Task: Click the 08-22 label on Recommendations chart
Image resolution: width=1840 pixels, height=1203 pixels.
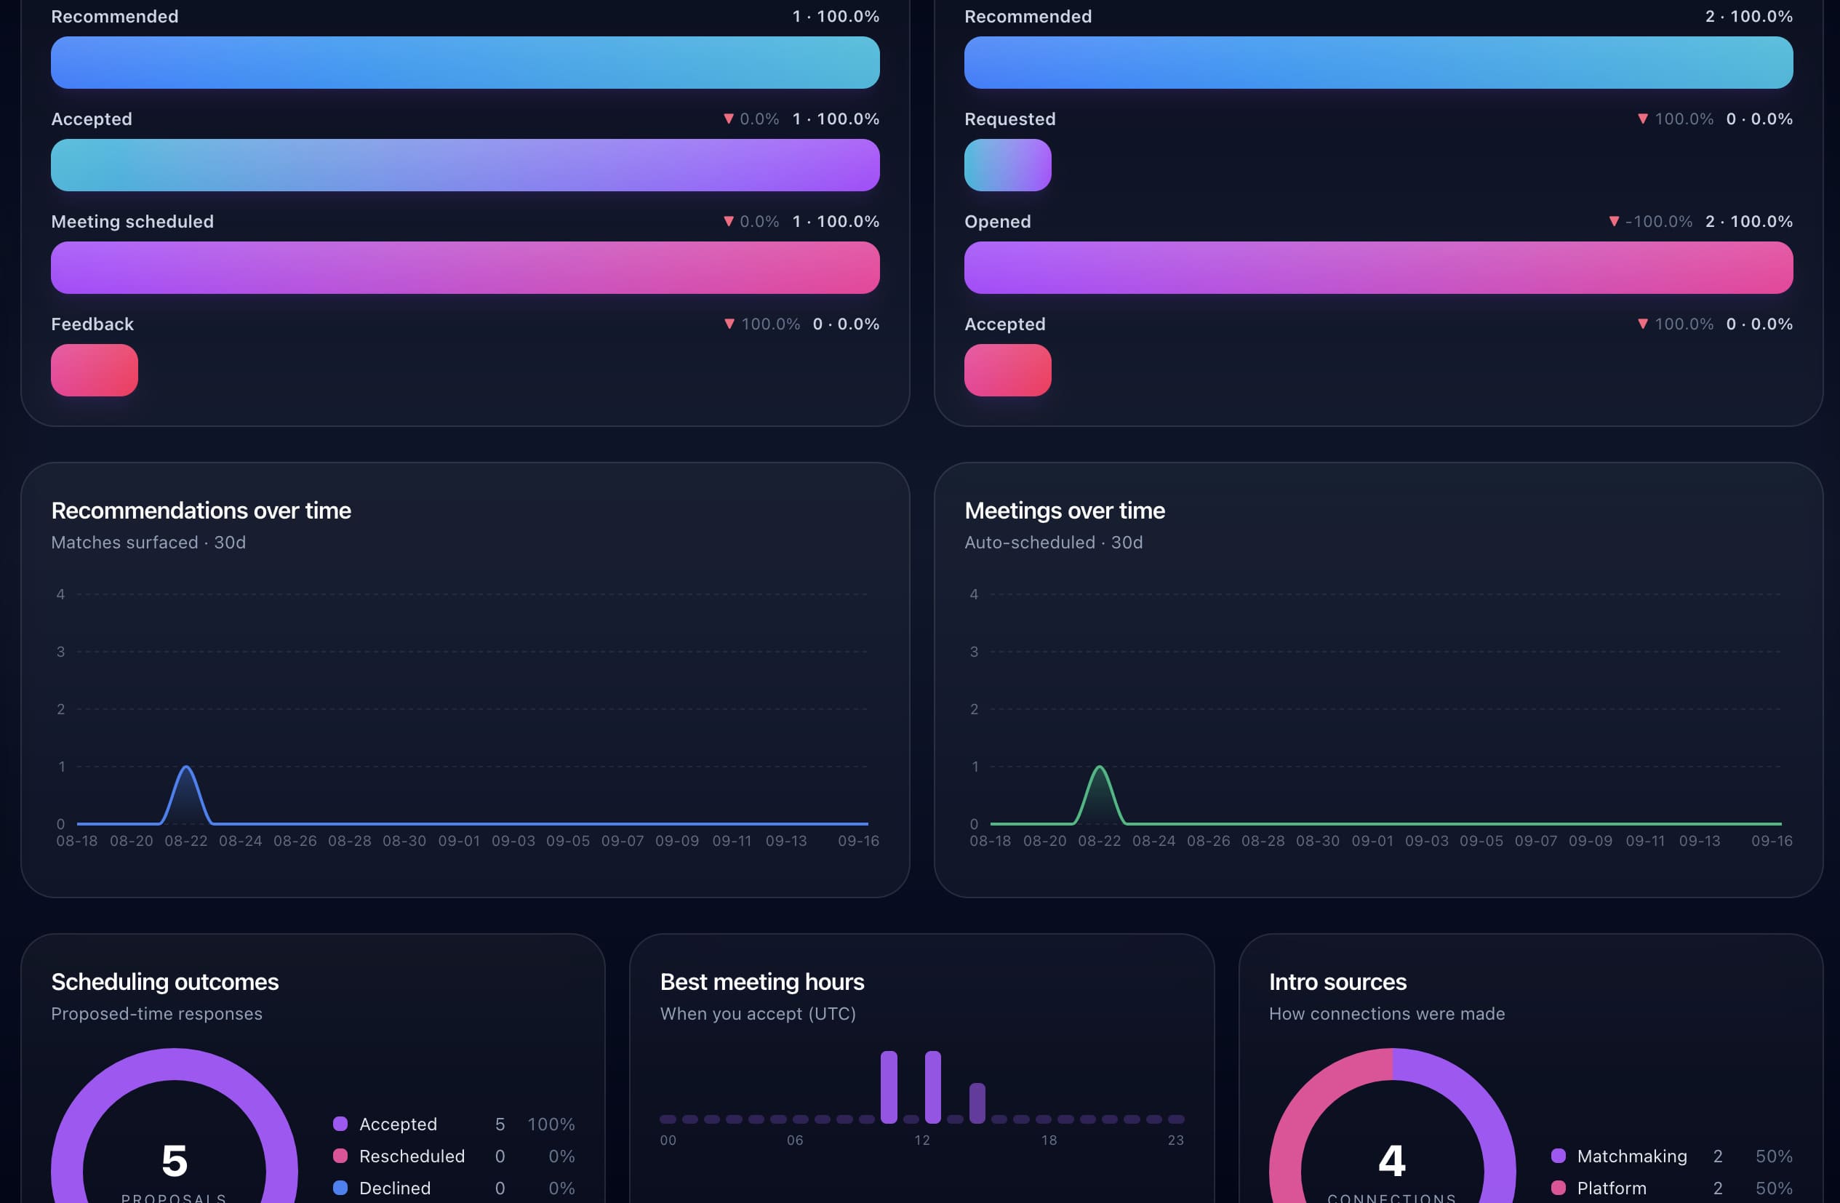Action: (x=185, y=842)
